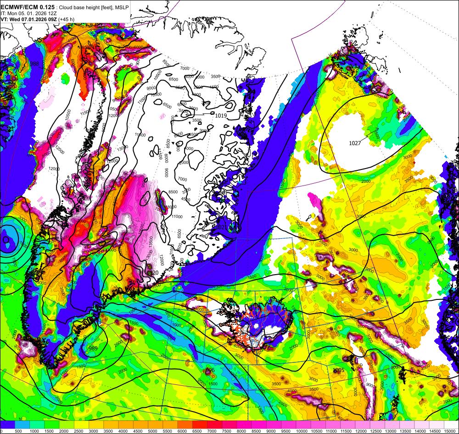
Task: Click the 14500–15000 ft white legend swatch
Action: pos(437,424)
